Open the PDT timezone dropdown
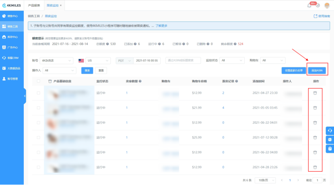The height and width of the screenshot is (185, 334). pyautogui.click(x=124, y=61)
